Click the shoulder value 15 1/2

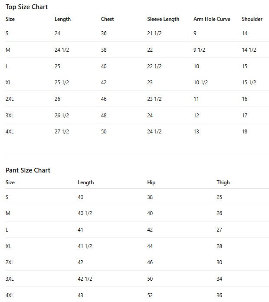tap(249, 83)
